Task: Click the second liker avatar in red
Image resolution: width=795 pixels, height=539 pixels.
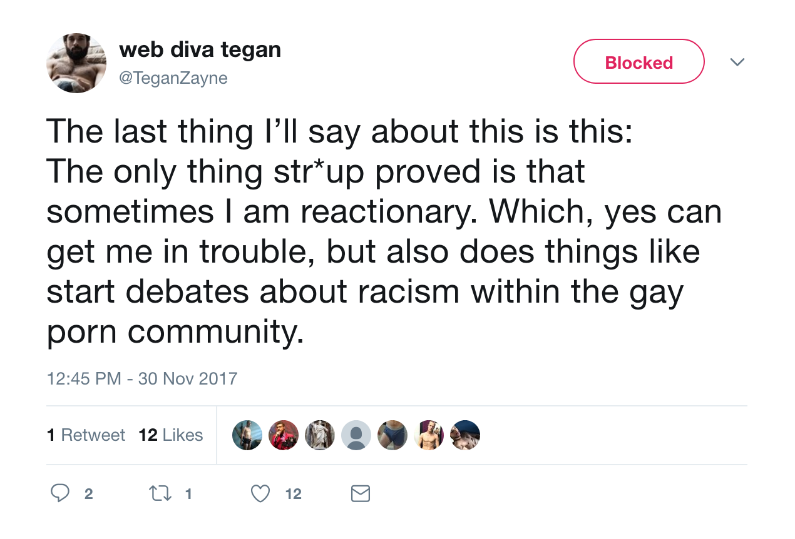Action: point(284,435)
